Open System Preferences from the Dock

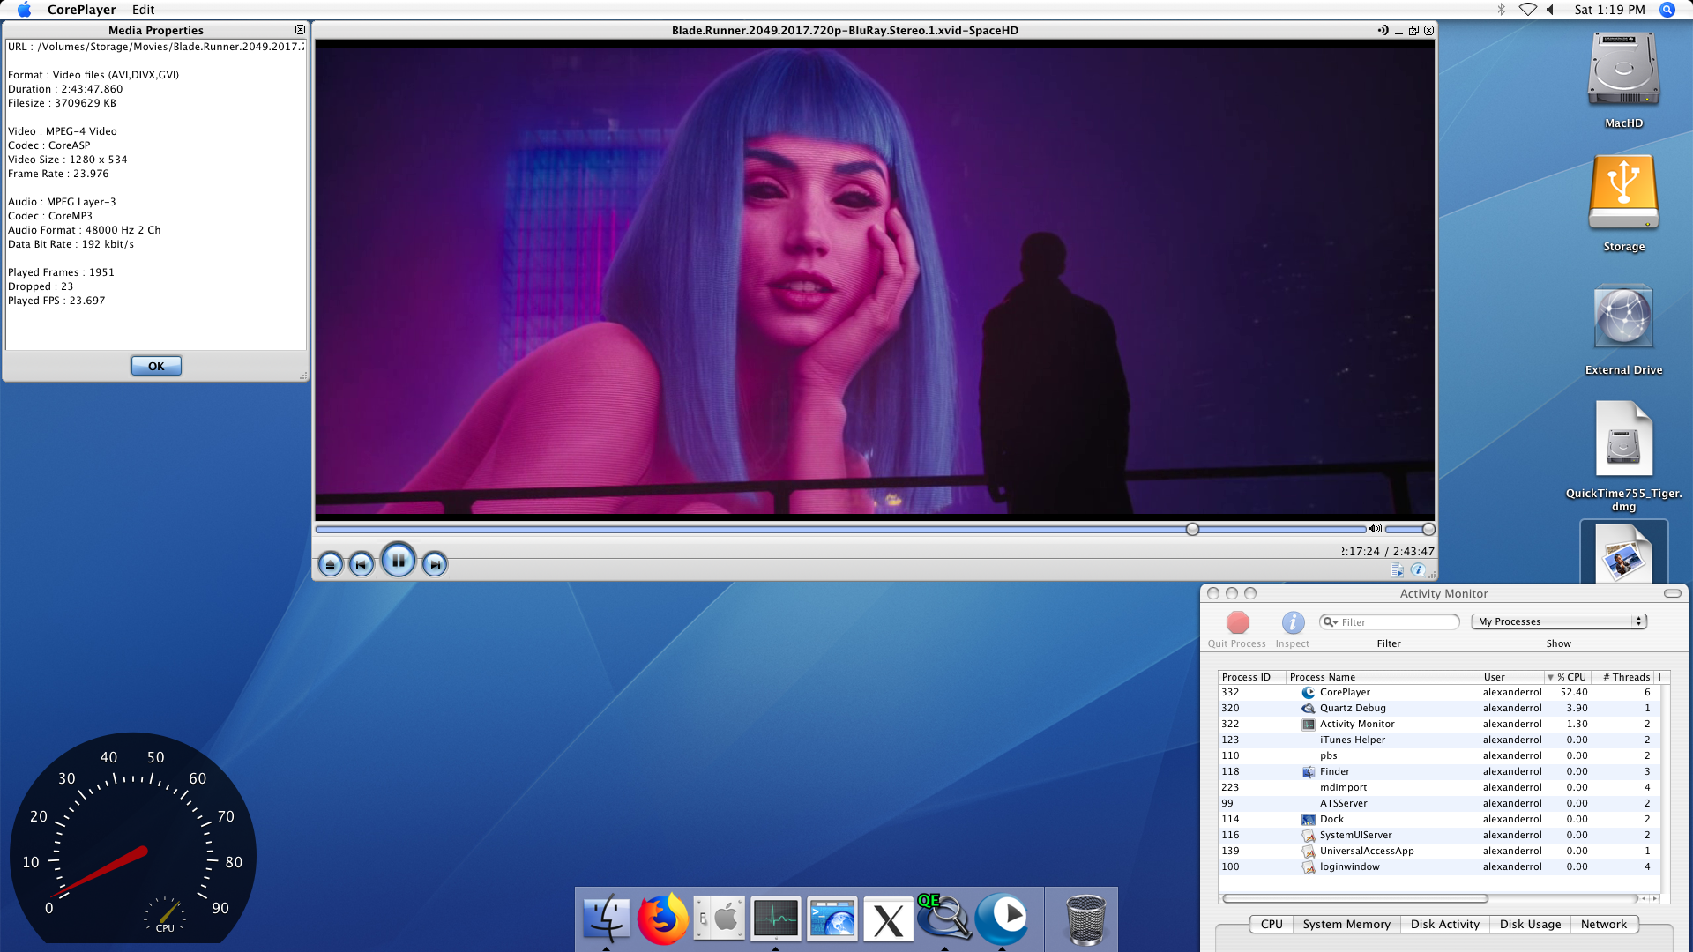point(720,919)
